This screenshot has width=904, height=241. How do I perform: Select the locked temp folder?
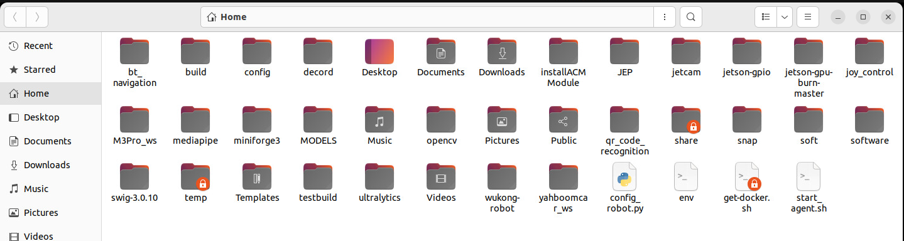pyautogui.click(x=195, y=177)
